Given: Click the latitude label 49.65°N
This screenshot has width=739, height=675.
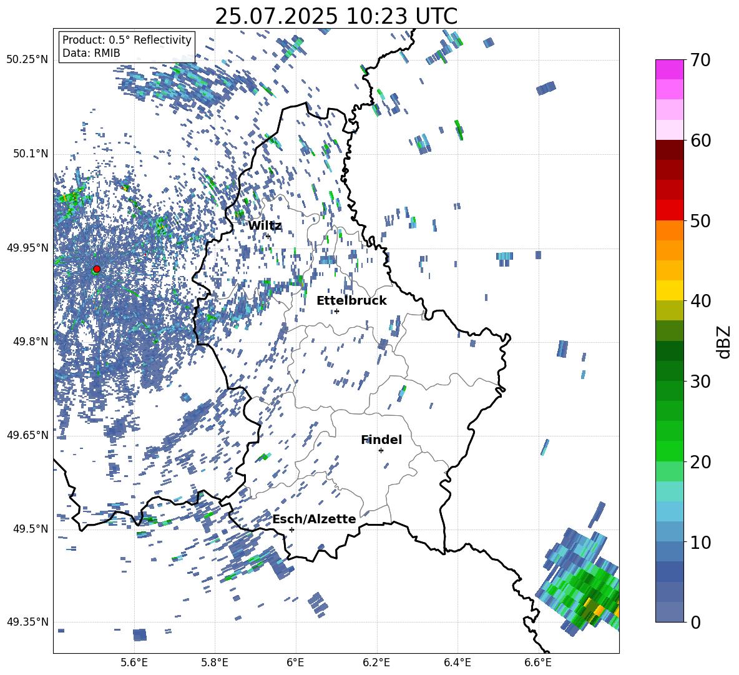Looking at the screenshot, I should (x=27, y=435).
